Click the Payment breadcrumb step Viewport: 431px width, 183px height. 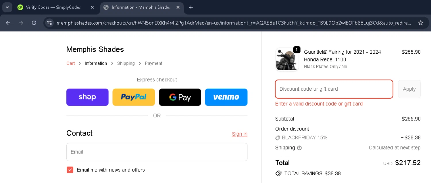[x=153, y=63]
